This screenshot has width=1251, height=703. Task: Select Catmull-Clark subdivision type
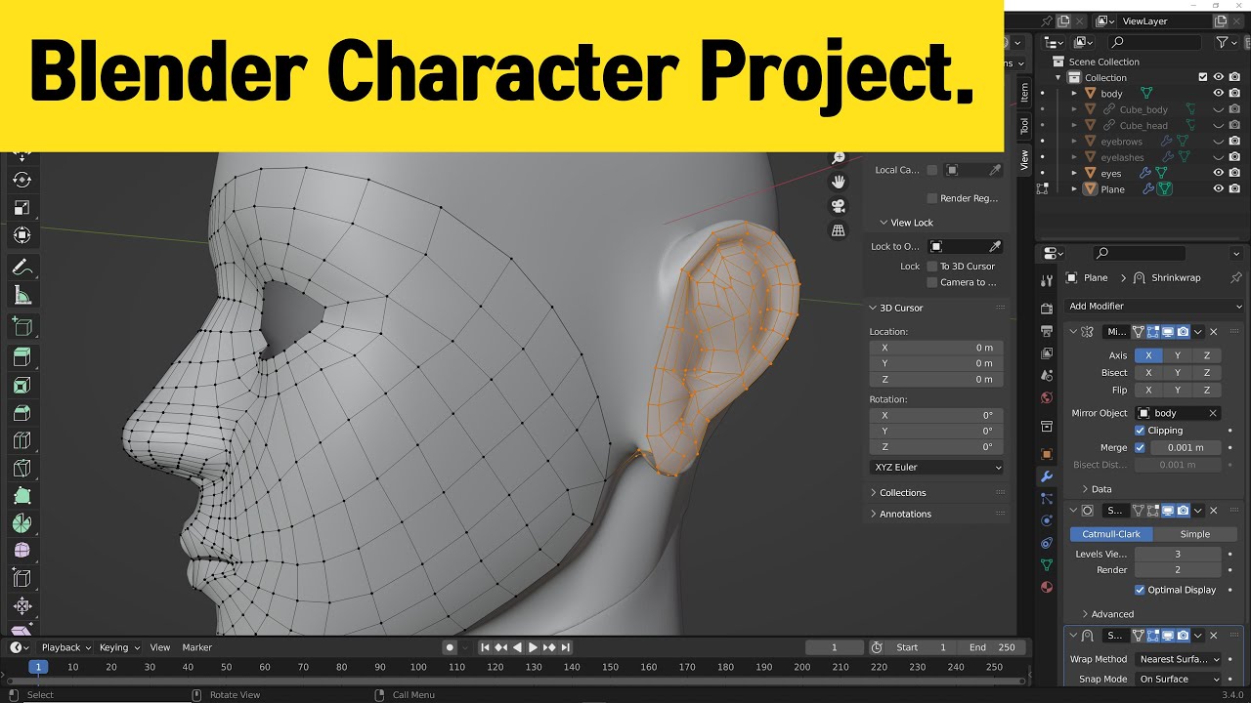click(x=1111, y=534)
